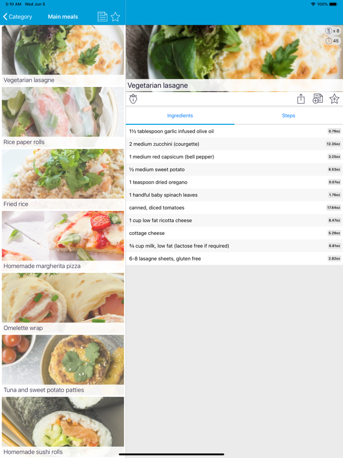The height and width of the screenshot is (458, 343).
Task: Open Tuna and sweet potato patties
Action: (63, 365)
